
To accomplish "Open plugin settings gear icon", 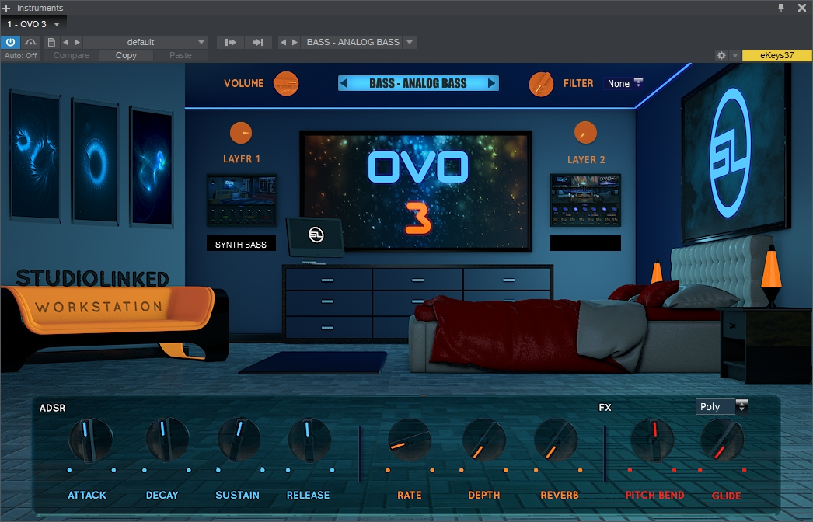I will [721, 55].
